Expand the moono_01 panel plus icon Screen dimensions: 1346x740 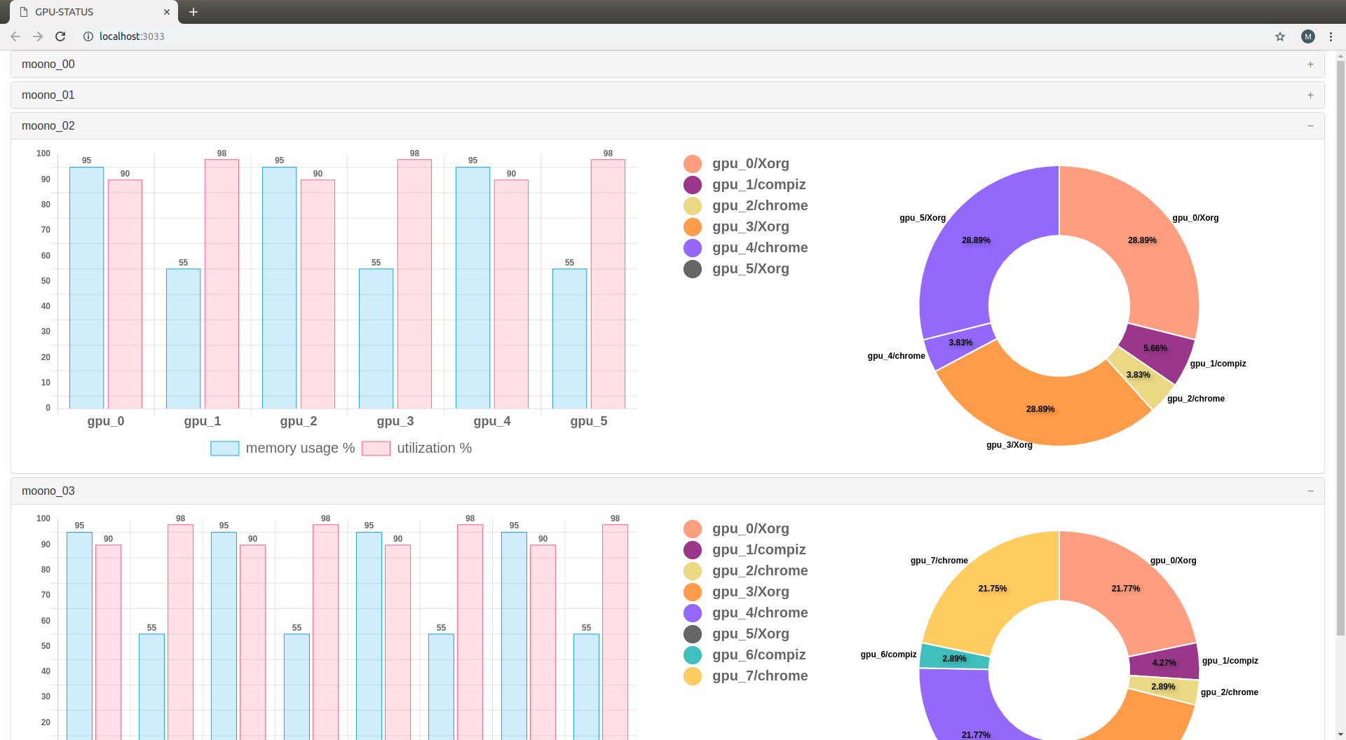click(x=1310, y=95)
